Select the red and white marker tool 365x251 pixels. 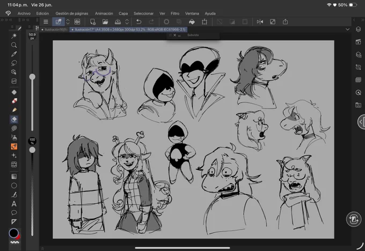point(14,101)
